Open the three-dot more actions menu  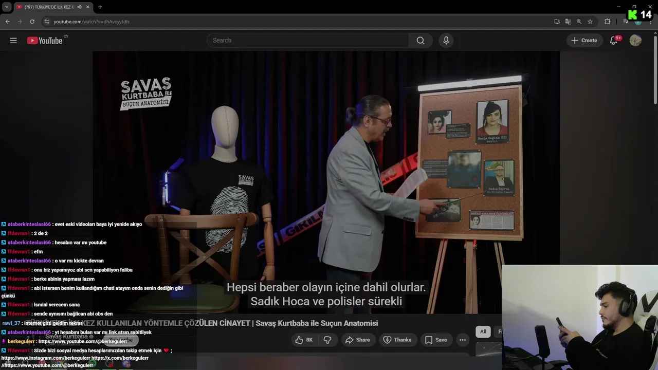[463, 340]
